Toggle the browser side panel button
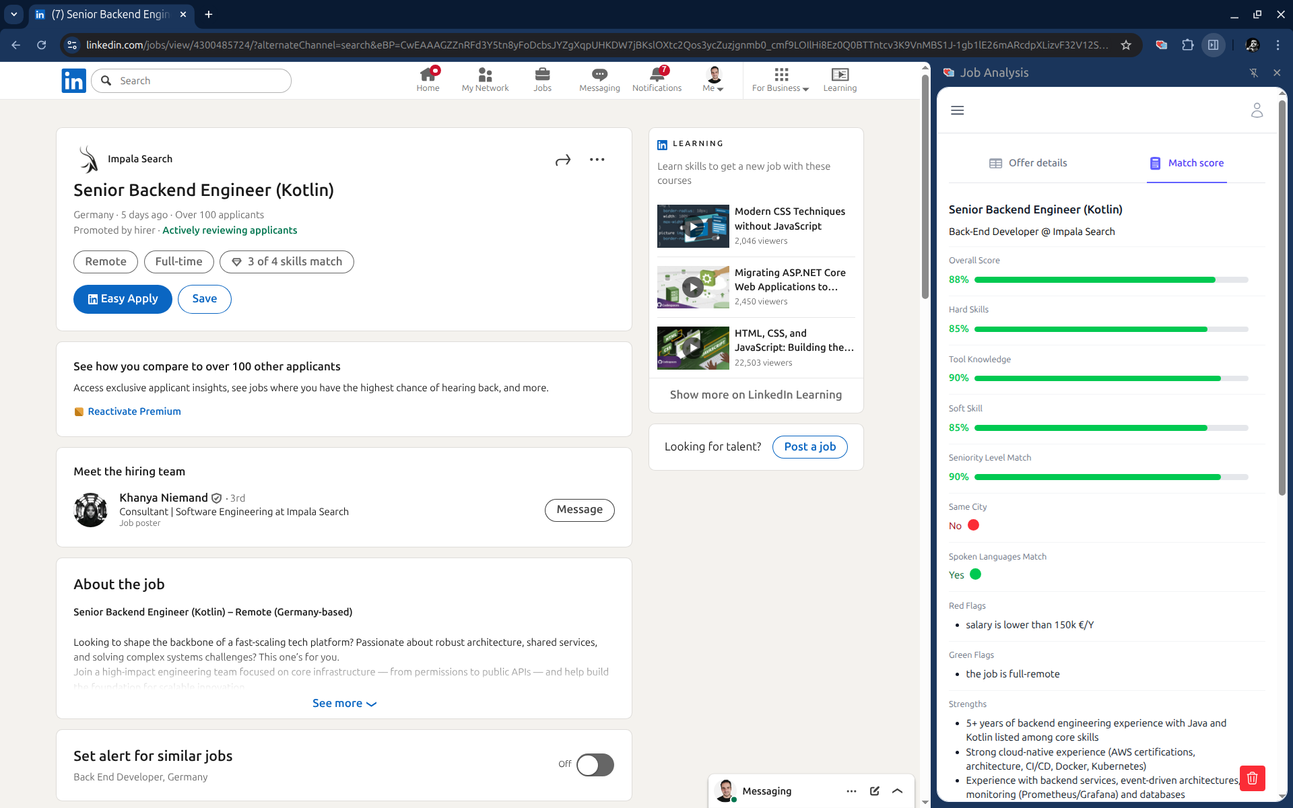Screen dimensions: 1293x808 [1213, 45]
